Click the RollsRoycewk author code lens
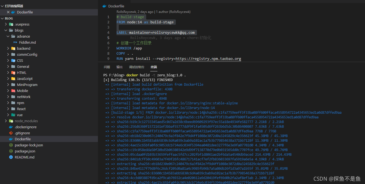 (154, 12)
